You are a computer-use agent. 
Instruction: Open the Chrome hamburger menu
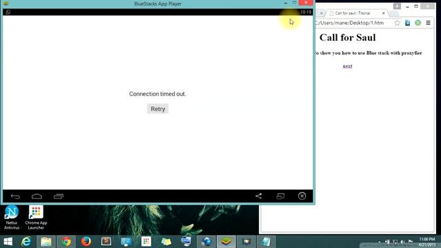tap(428, 23)
